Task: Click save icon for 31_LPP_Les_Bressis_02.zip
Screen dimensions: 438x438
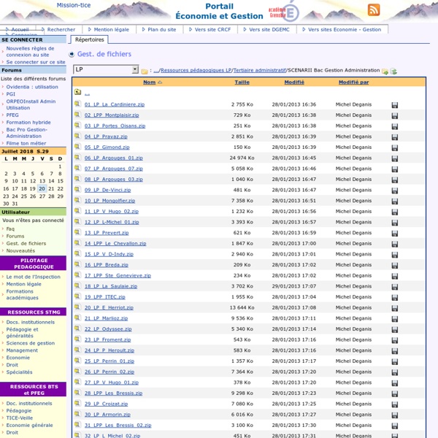Action: click(x=394, y=426)
